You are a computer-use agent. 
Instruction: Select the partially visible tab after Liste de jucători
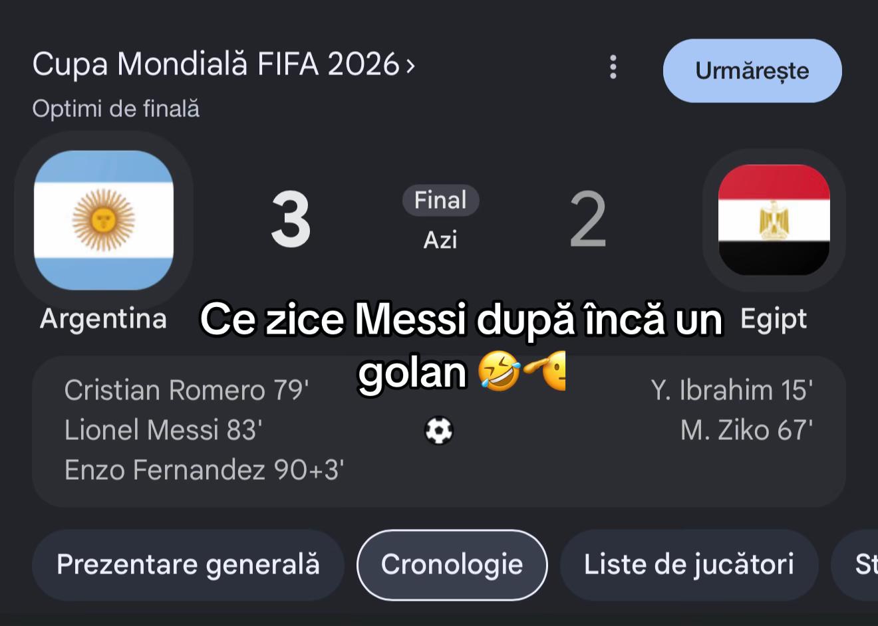(x=855, y=565)
